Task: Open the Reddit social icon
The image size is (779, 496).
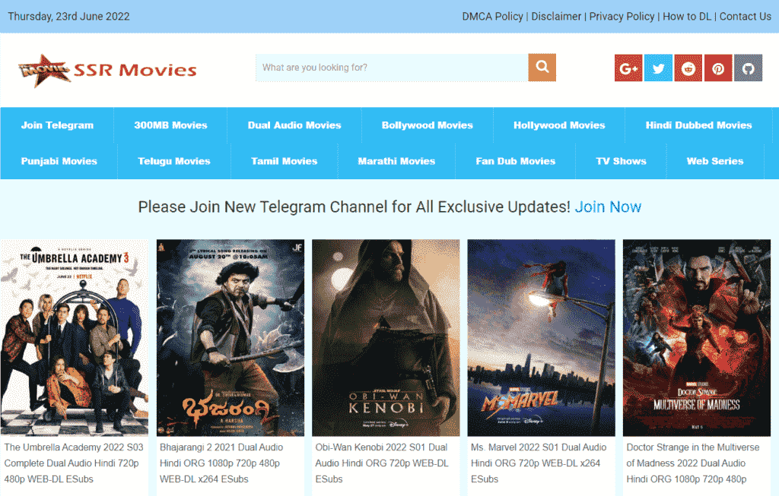Action: tap(688, 68)
